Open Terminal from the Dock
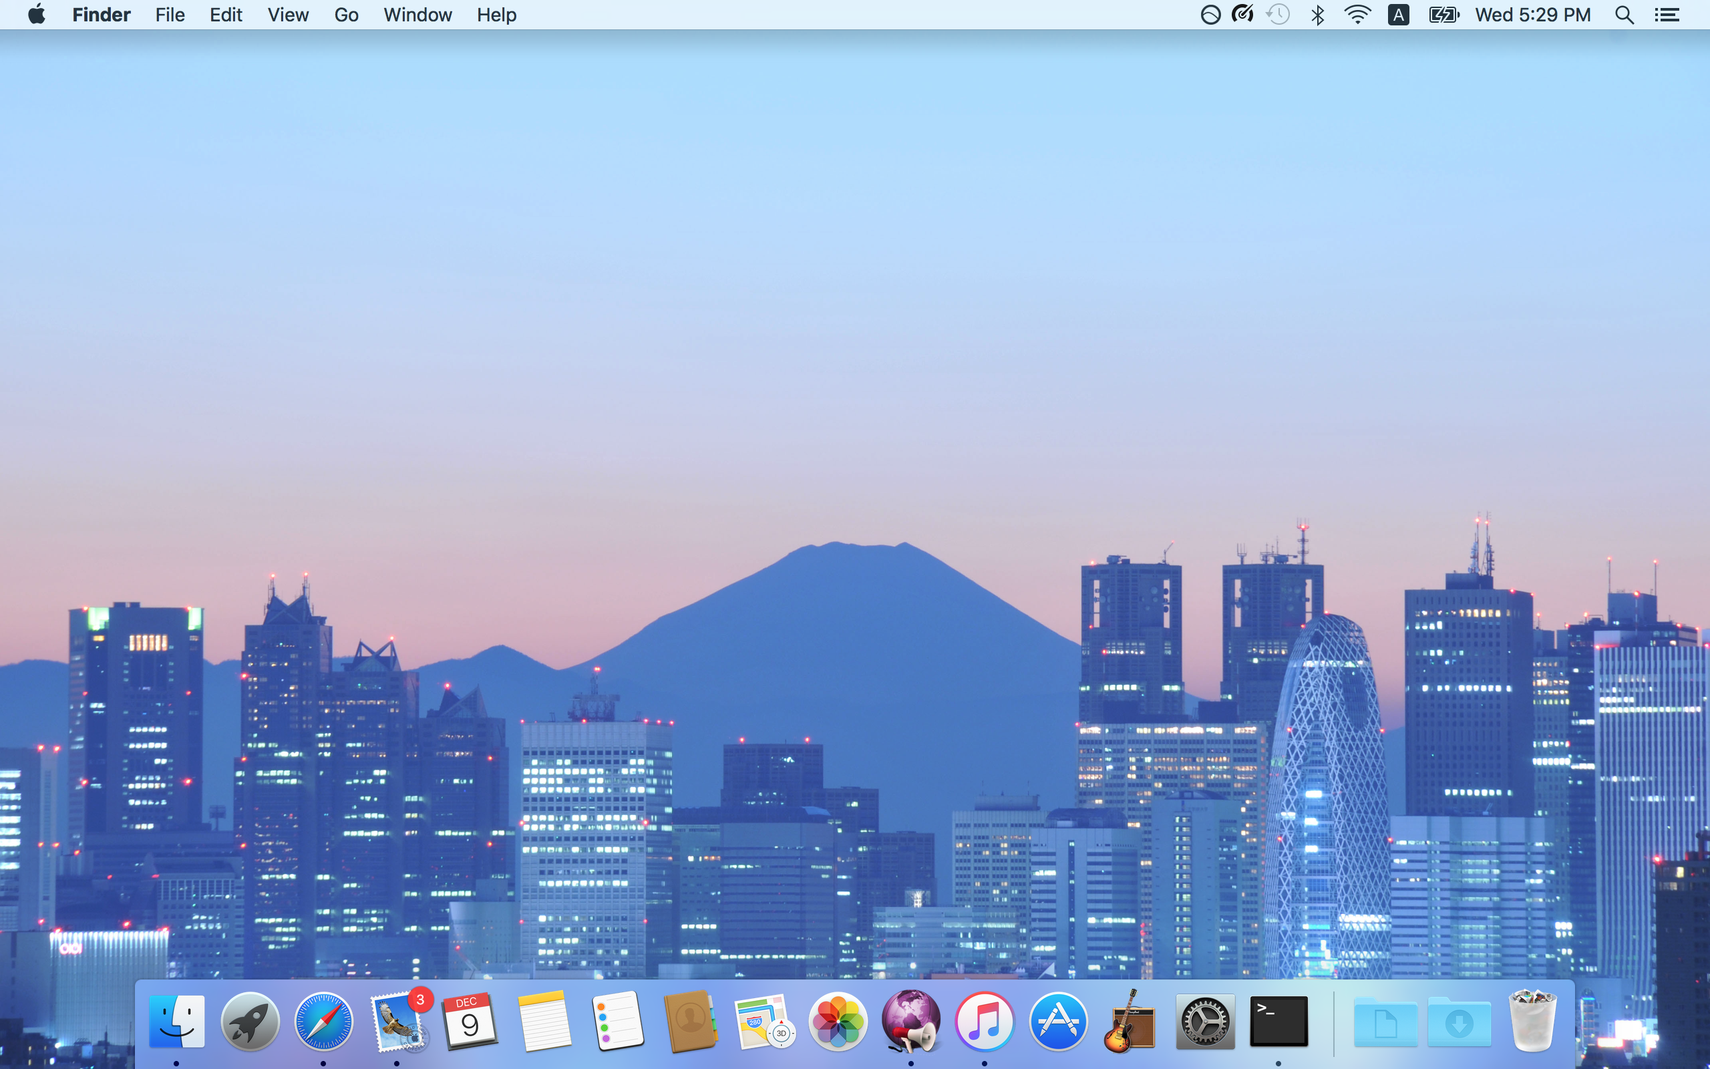The width and height of the screenshot is (1710, 1069). (1278, 1022)
